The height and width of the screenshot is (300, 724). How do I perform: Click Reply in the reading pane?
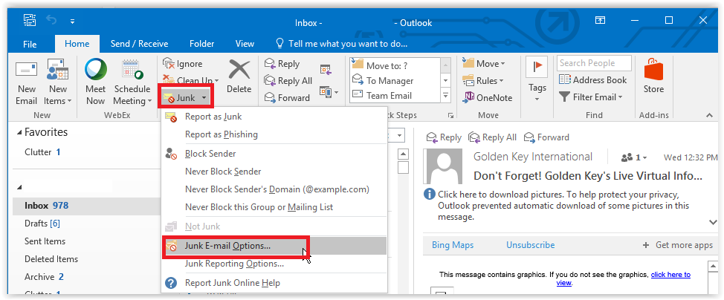click(444, 137)
